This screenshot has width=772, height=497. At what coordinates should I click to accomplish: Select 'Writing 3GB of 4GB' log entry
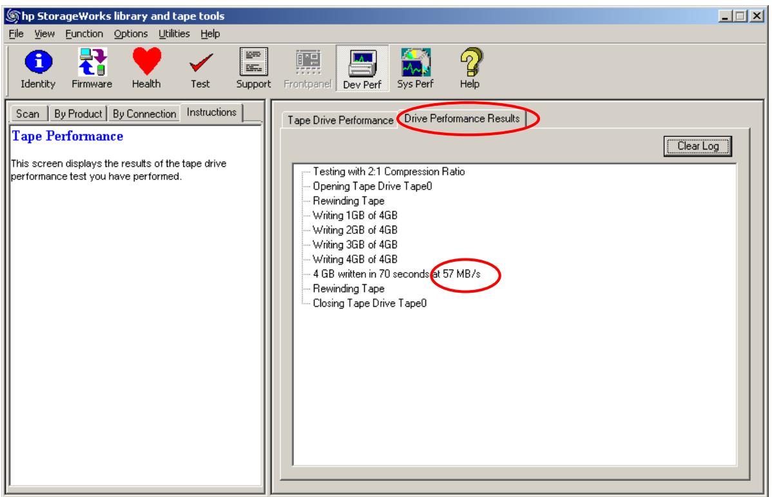click(355, 245)
